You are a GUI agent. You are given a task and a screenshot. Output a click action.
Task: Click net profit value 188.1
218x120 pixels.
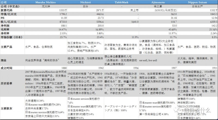(64, 26)
